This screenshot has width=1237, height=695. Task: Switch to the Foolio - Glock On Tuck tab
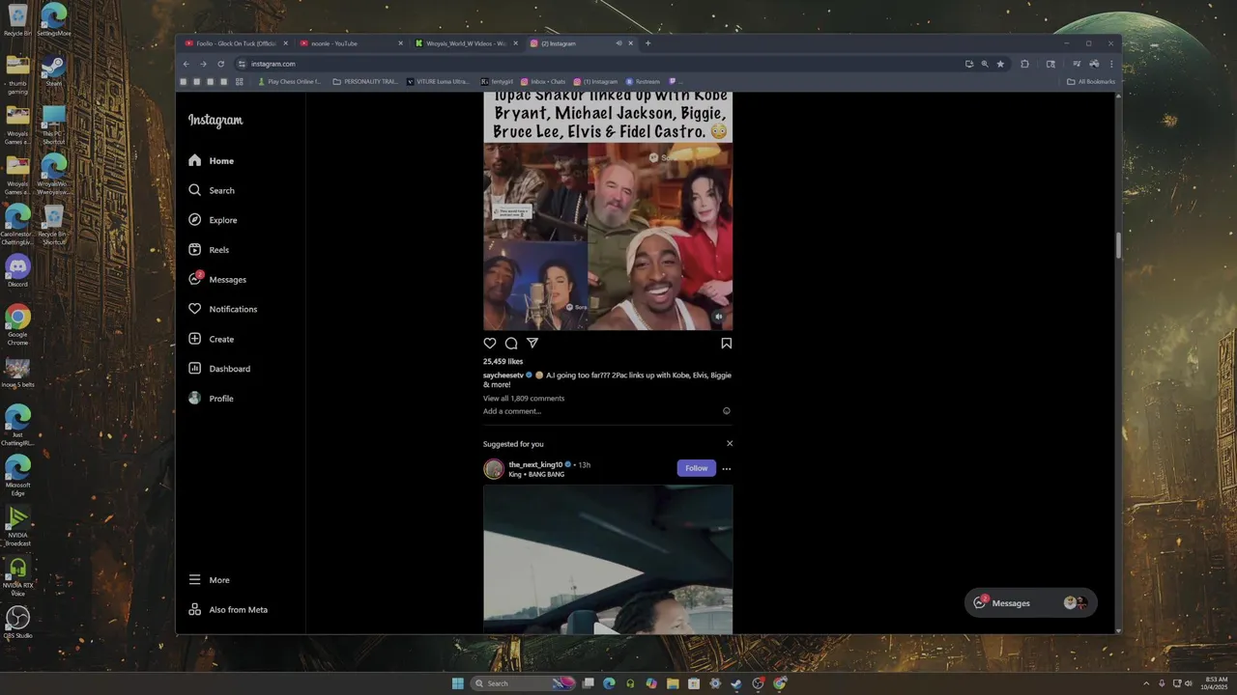234,43
